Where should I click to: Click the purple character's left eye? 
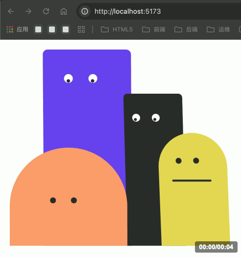tap(69, 78)
